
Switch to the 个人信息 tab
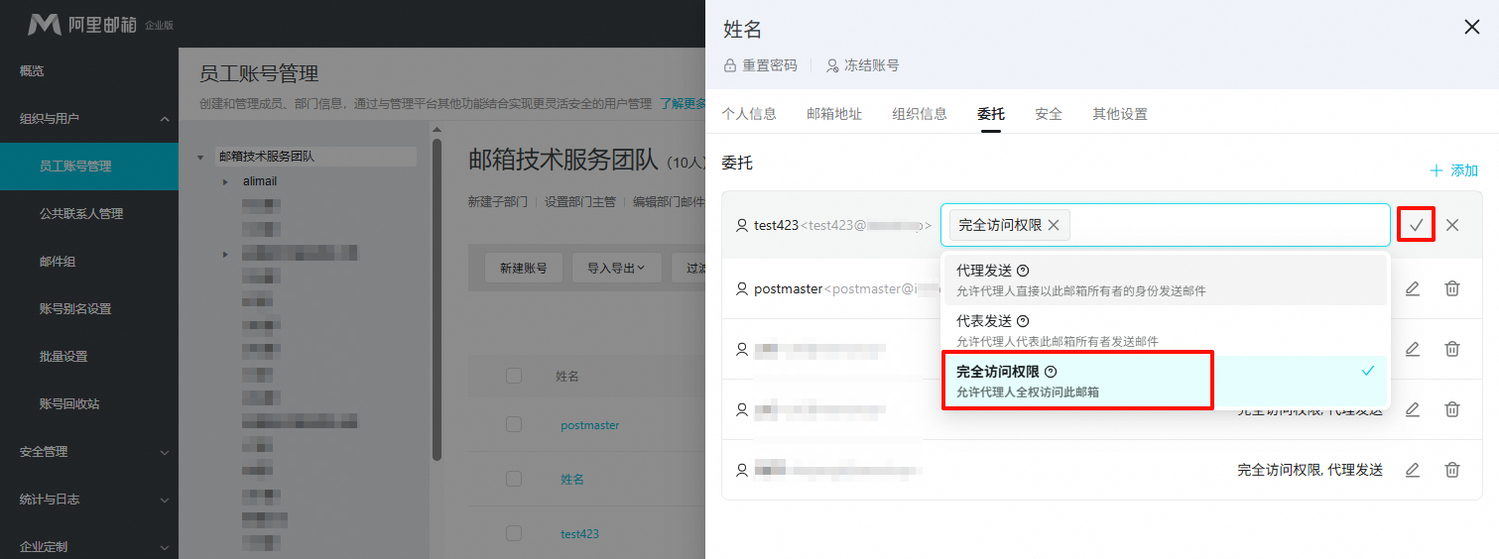748,114
